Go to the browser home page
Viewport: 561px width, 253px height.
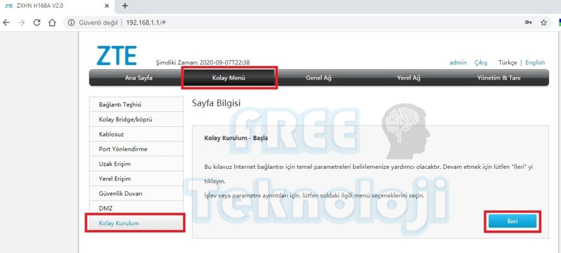(x=52, y=22)
